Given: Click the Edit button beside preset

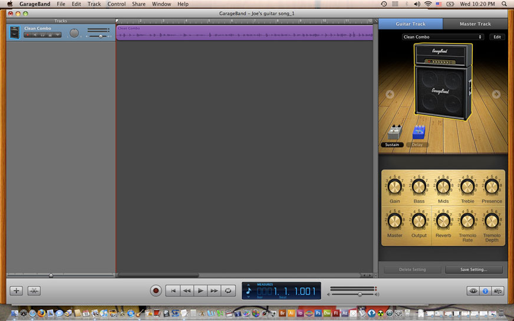Looking at the screenshot, I should pyautogui.click(x=497, y=37).
